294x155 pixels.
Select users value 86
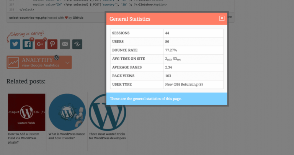pos(167,42)
